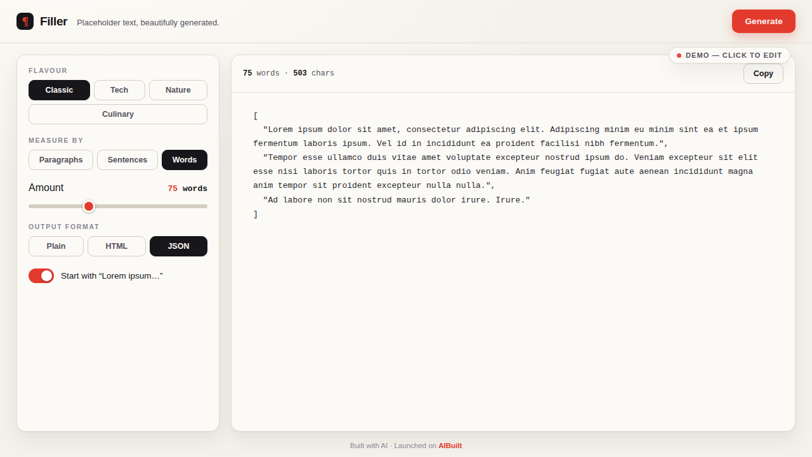Select the Classic flavour
This screenshot has width=812, height=457.
point(59,90)
